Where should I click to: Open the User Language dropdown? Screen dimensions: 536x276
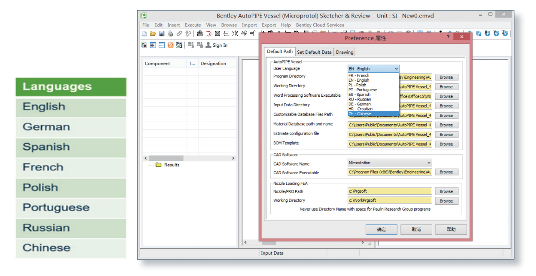pyautogui.click(x=374, y=69)
